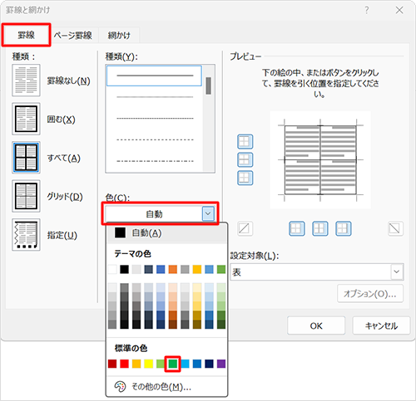Viewport: 416px width, 401px height.
Task: Select the lightest orange tint swatch
Action: tap(173, 287)
